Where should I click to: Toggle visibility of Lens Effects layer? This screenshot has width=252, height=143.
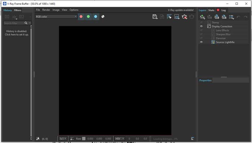point(201,30)
